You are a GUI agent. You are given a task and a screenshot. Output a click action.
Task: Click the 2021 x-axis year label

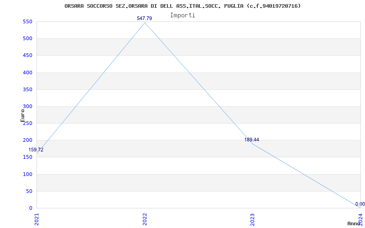(36, 219)
